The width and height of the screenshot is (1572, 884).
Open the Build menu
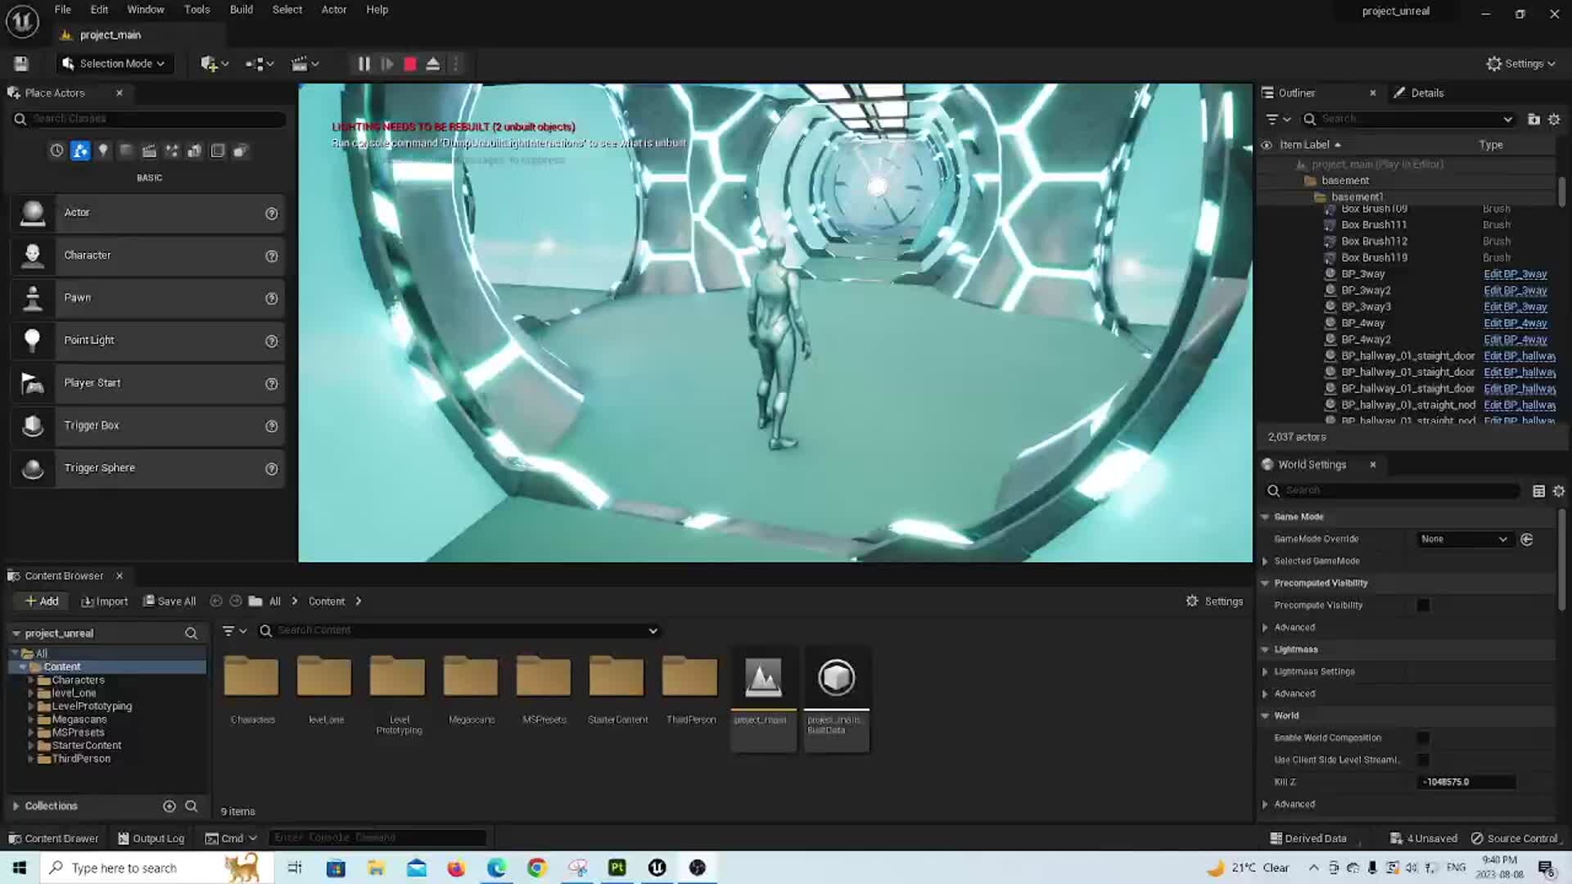click(241, 10)
